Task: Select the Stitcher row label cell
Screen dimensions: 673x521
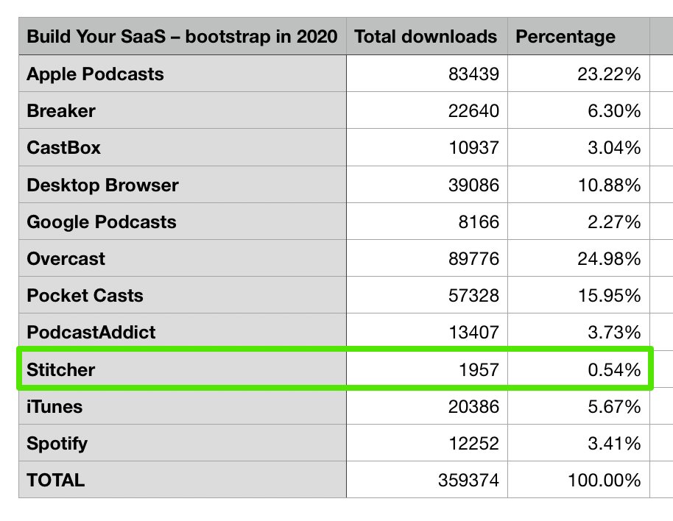Action: point(61,369)
